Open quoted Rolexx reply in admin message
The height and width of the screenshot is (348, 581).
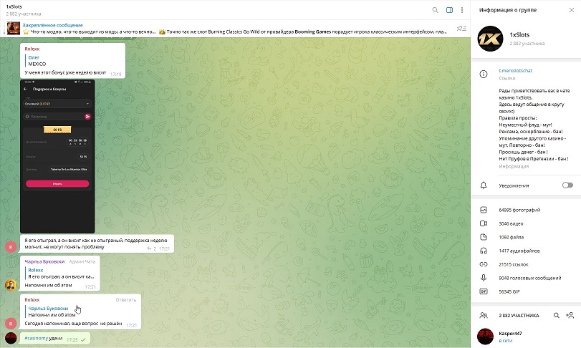pos(61,274)
